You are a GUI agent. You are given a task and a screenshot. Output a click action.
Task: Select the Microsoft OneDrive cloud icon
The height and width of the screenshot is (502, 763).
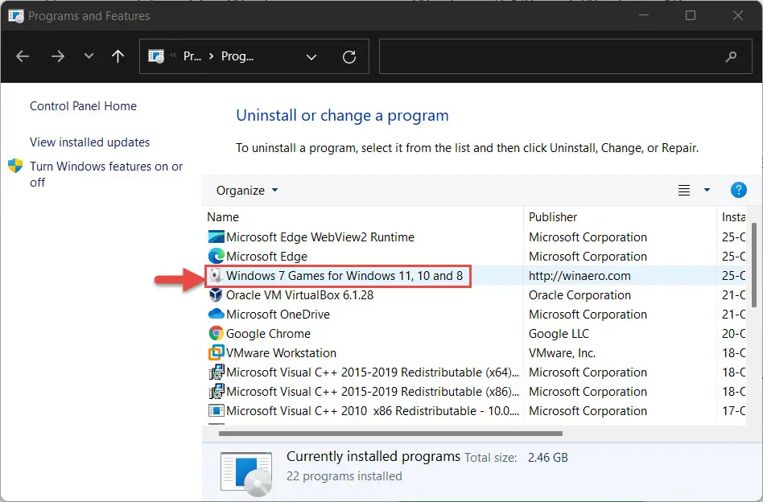click(216, 315)
